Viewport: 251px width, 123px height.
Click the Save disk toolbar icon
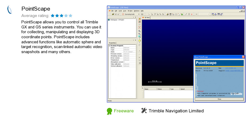pos(116,14)
